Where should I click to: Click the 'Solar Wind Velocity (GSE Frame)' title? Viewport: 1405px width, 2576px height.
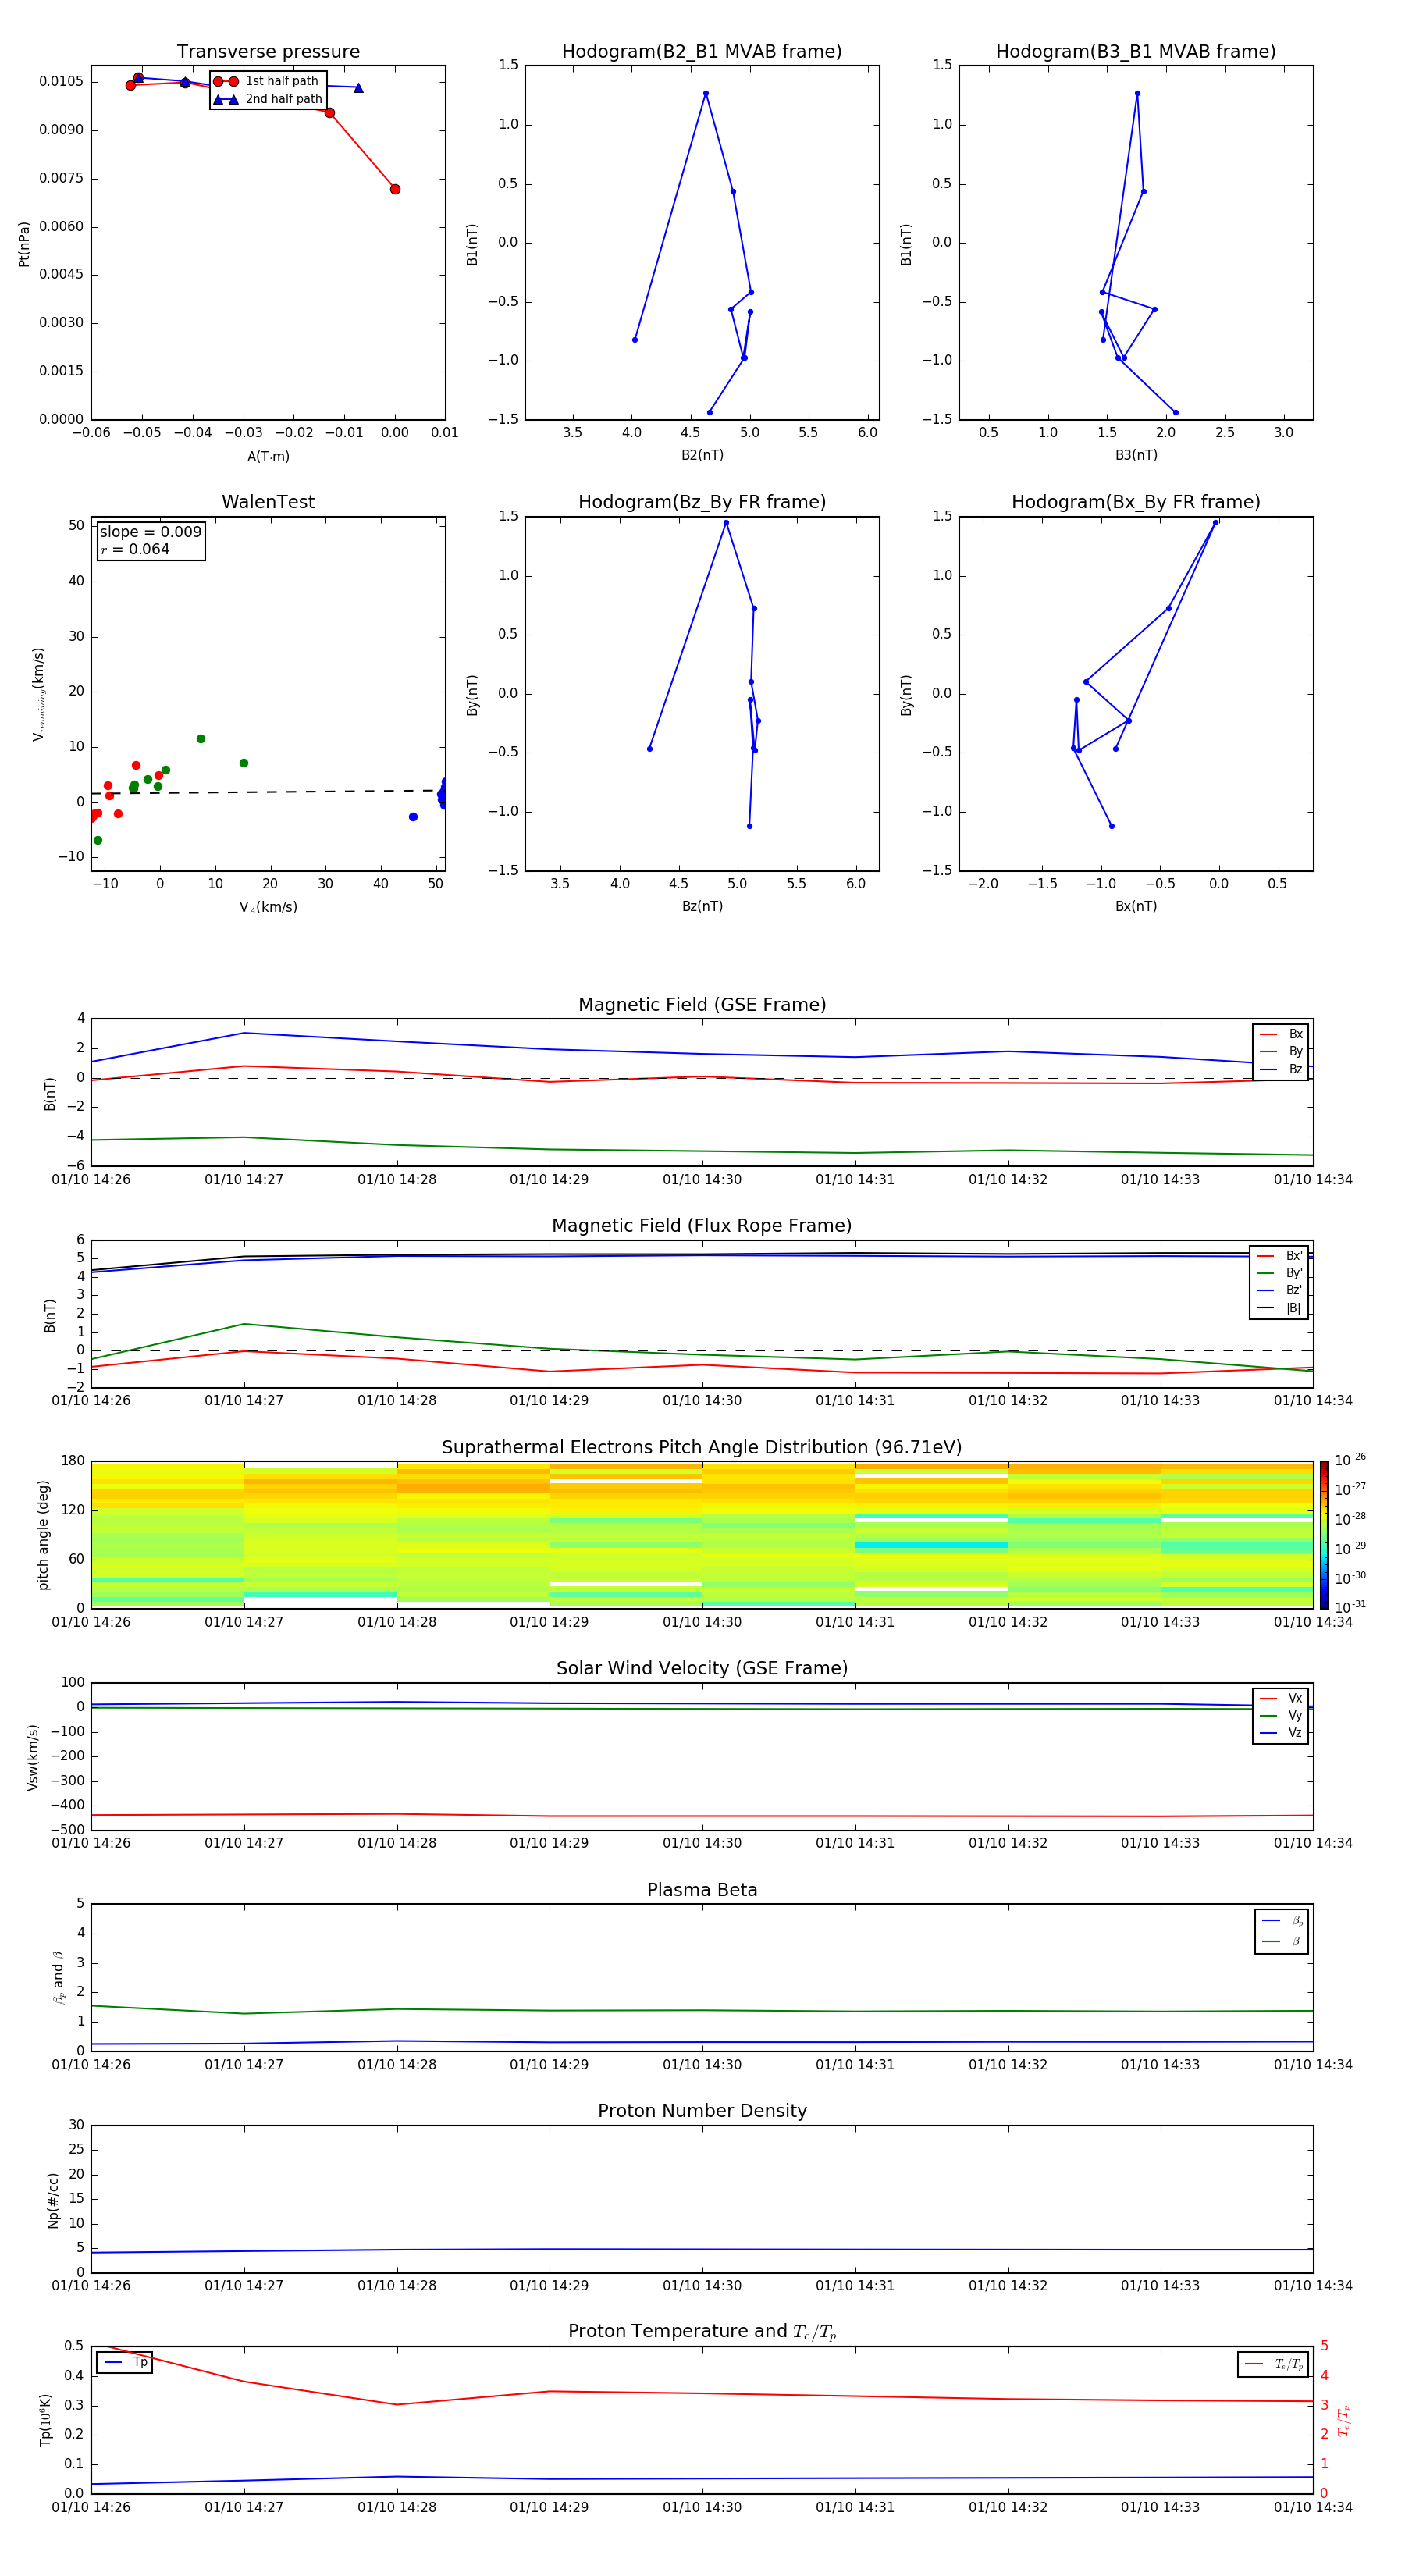pyautogui.click(x=702, y=1668)
